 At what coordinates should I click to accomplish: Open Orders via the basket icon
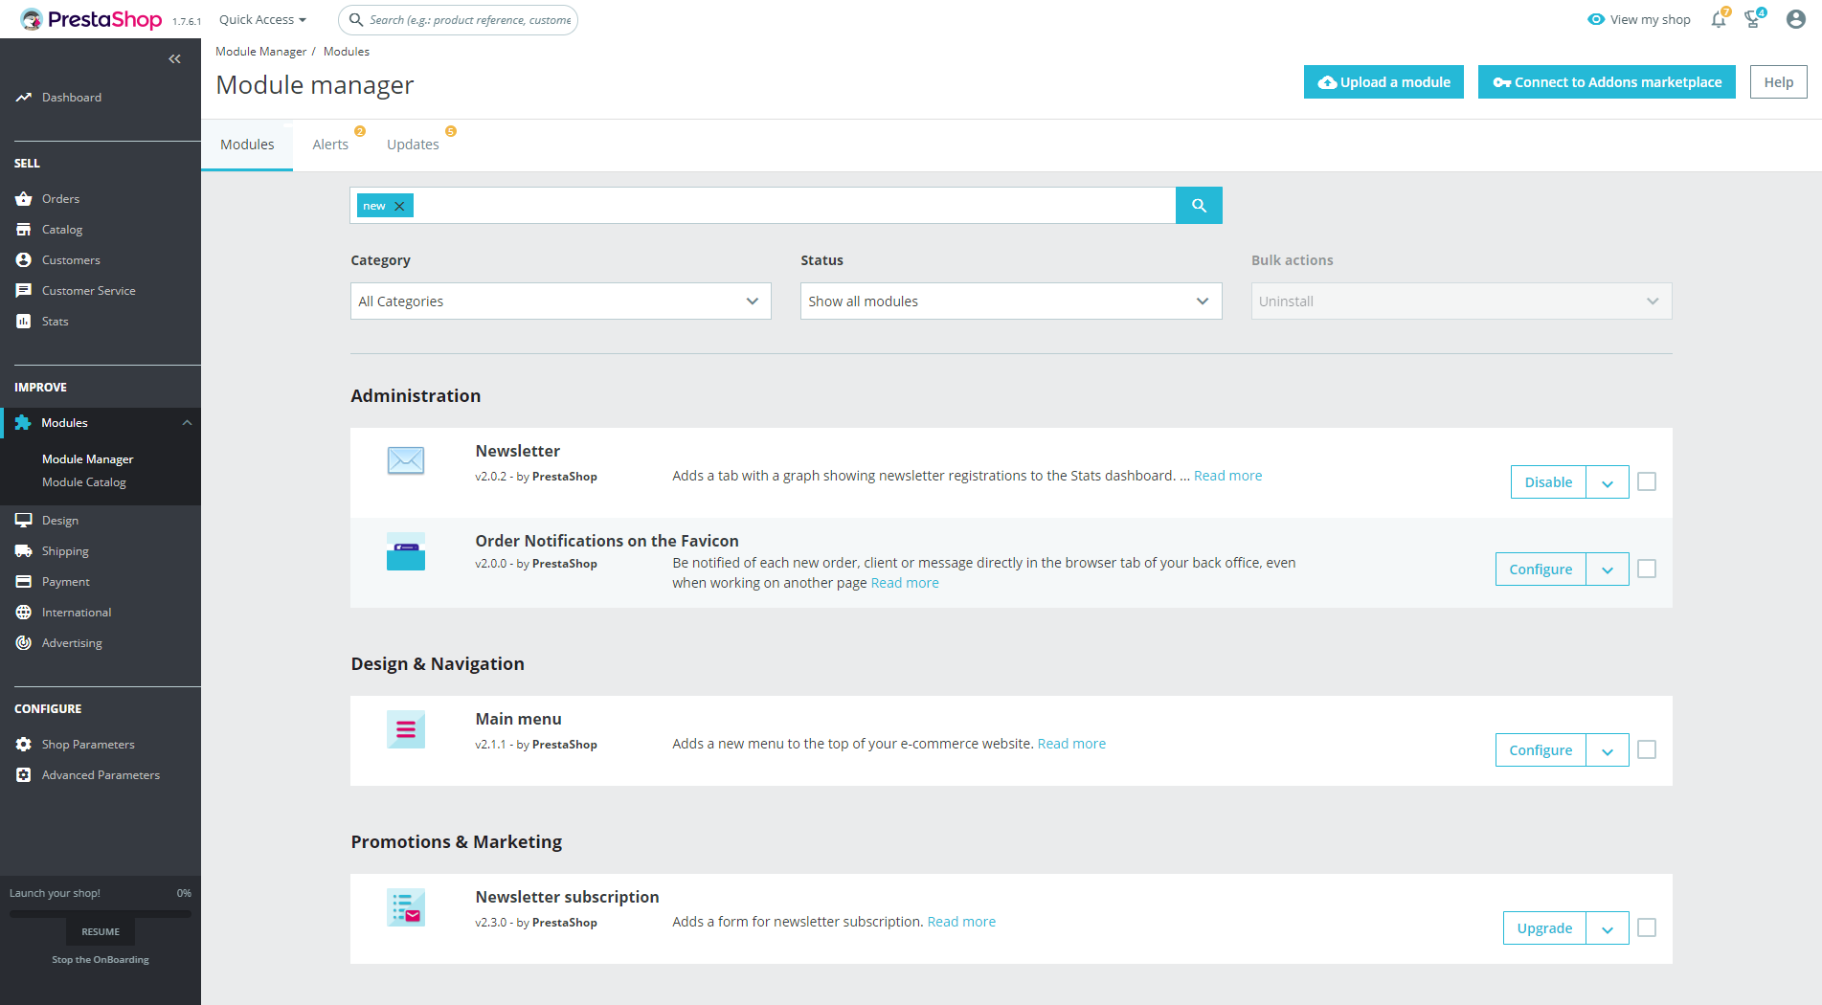[24, 199]
